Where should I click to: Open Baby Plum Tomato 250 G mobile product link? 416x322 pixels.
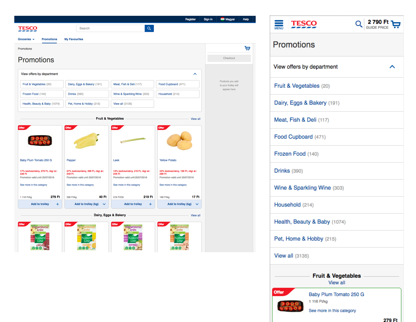(336, 295)
